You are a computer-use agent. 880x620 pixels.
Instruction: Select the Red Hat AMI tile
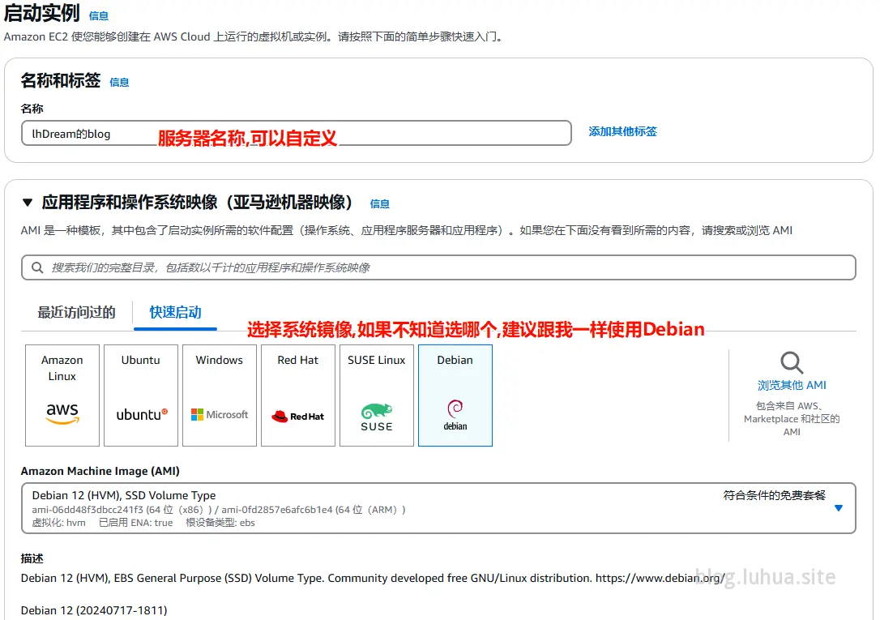[298, 395]
